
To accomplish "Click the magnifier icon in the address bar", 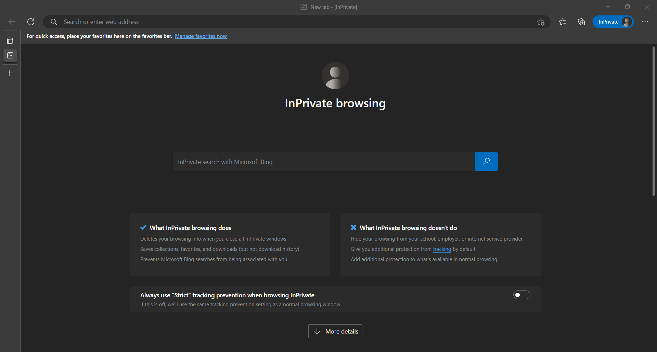I will click(x=54, y=22).
